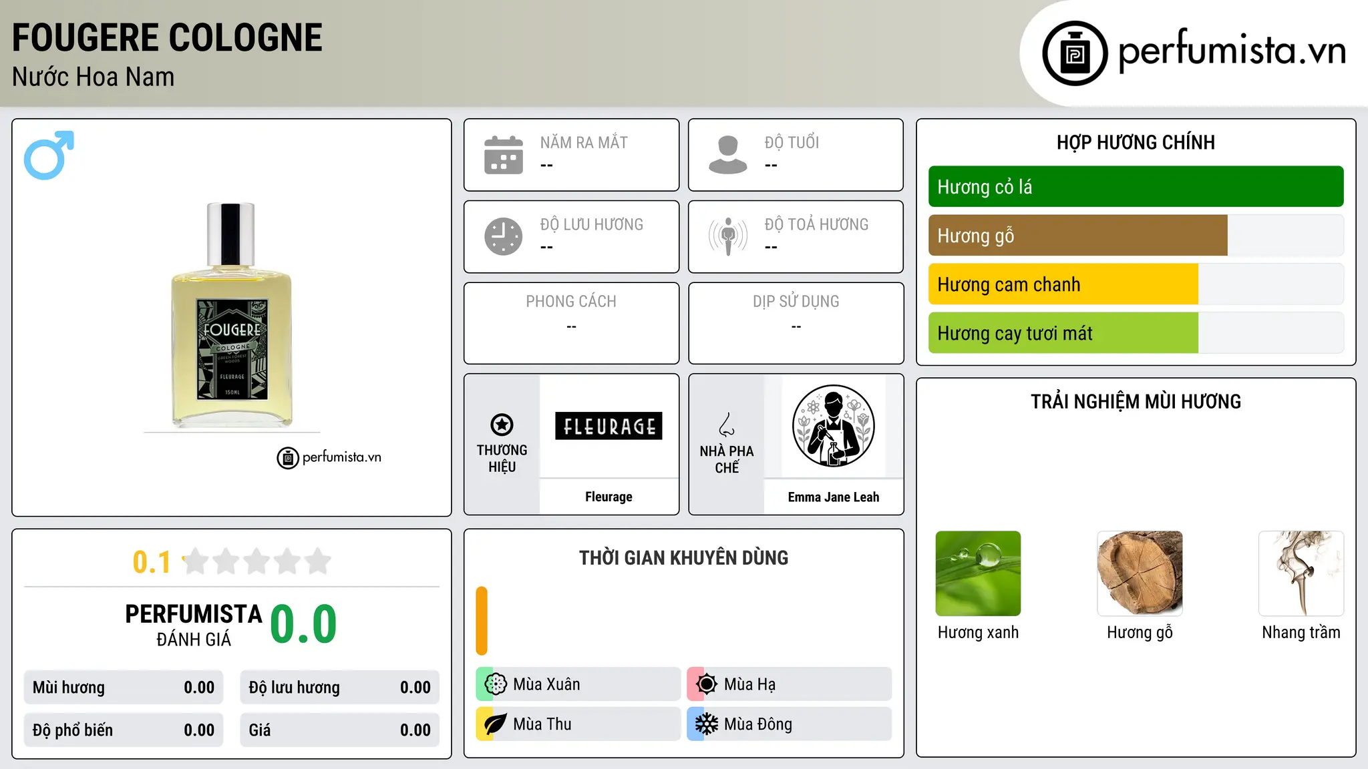Click the Giá score row
This screenshot has height=769, width=1368.
tap(339, 730)
